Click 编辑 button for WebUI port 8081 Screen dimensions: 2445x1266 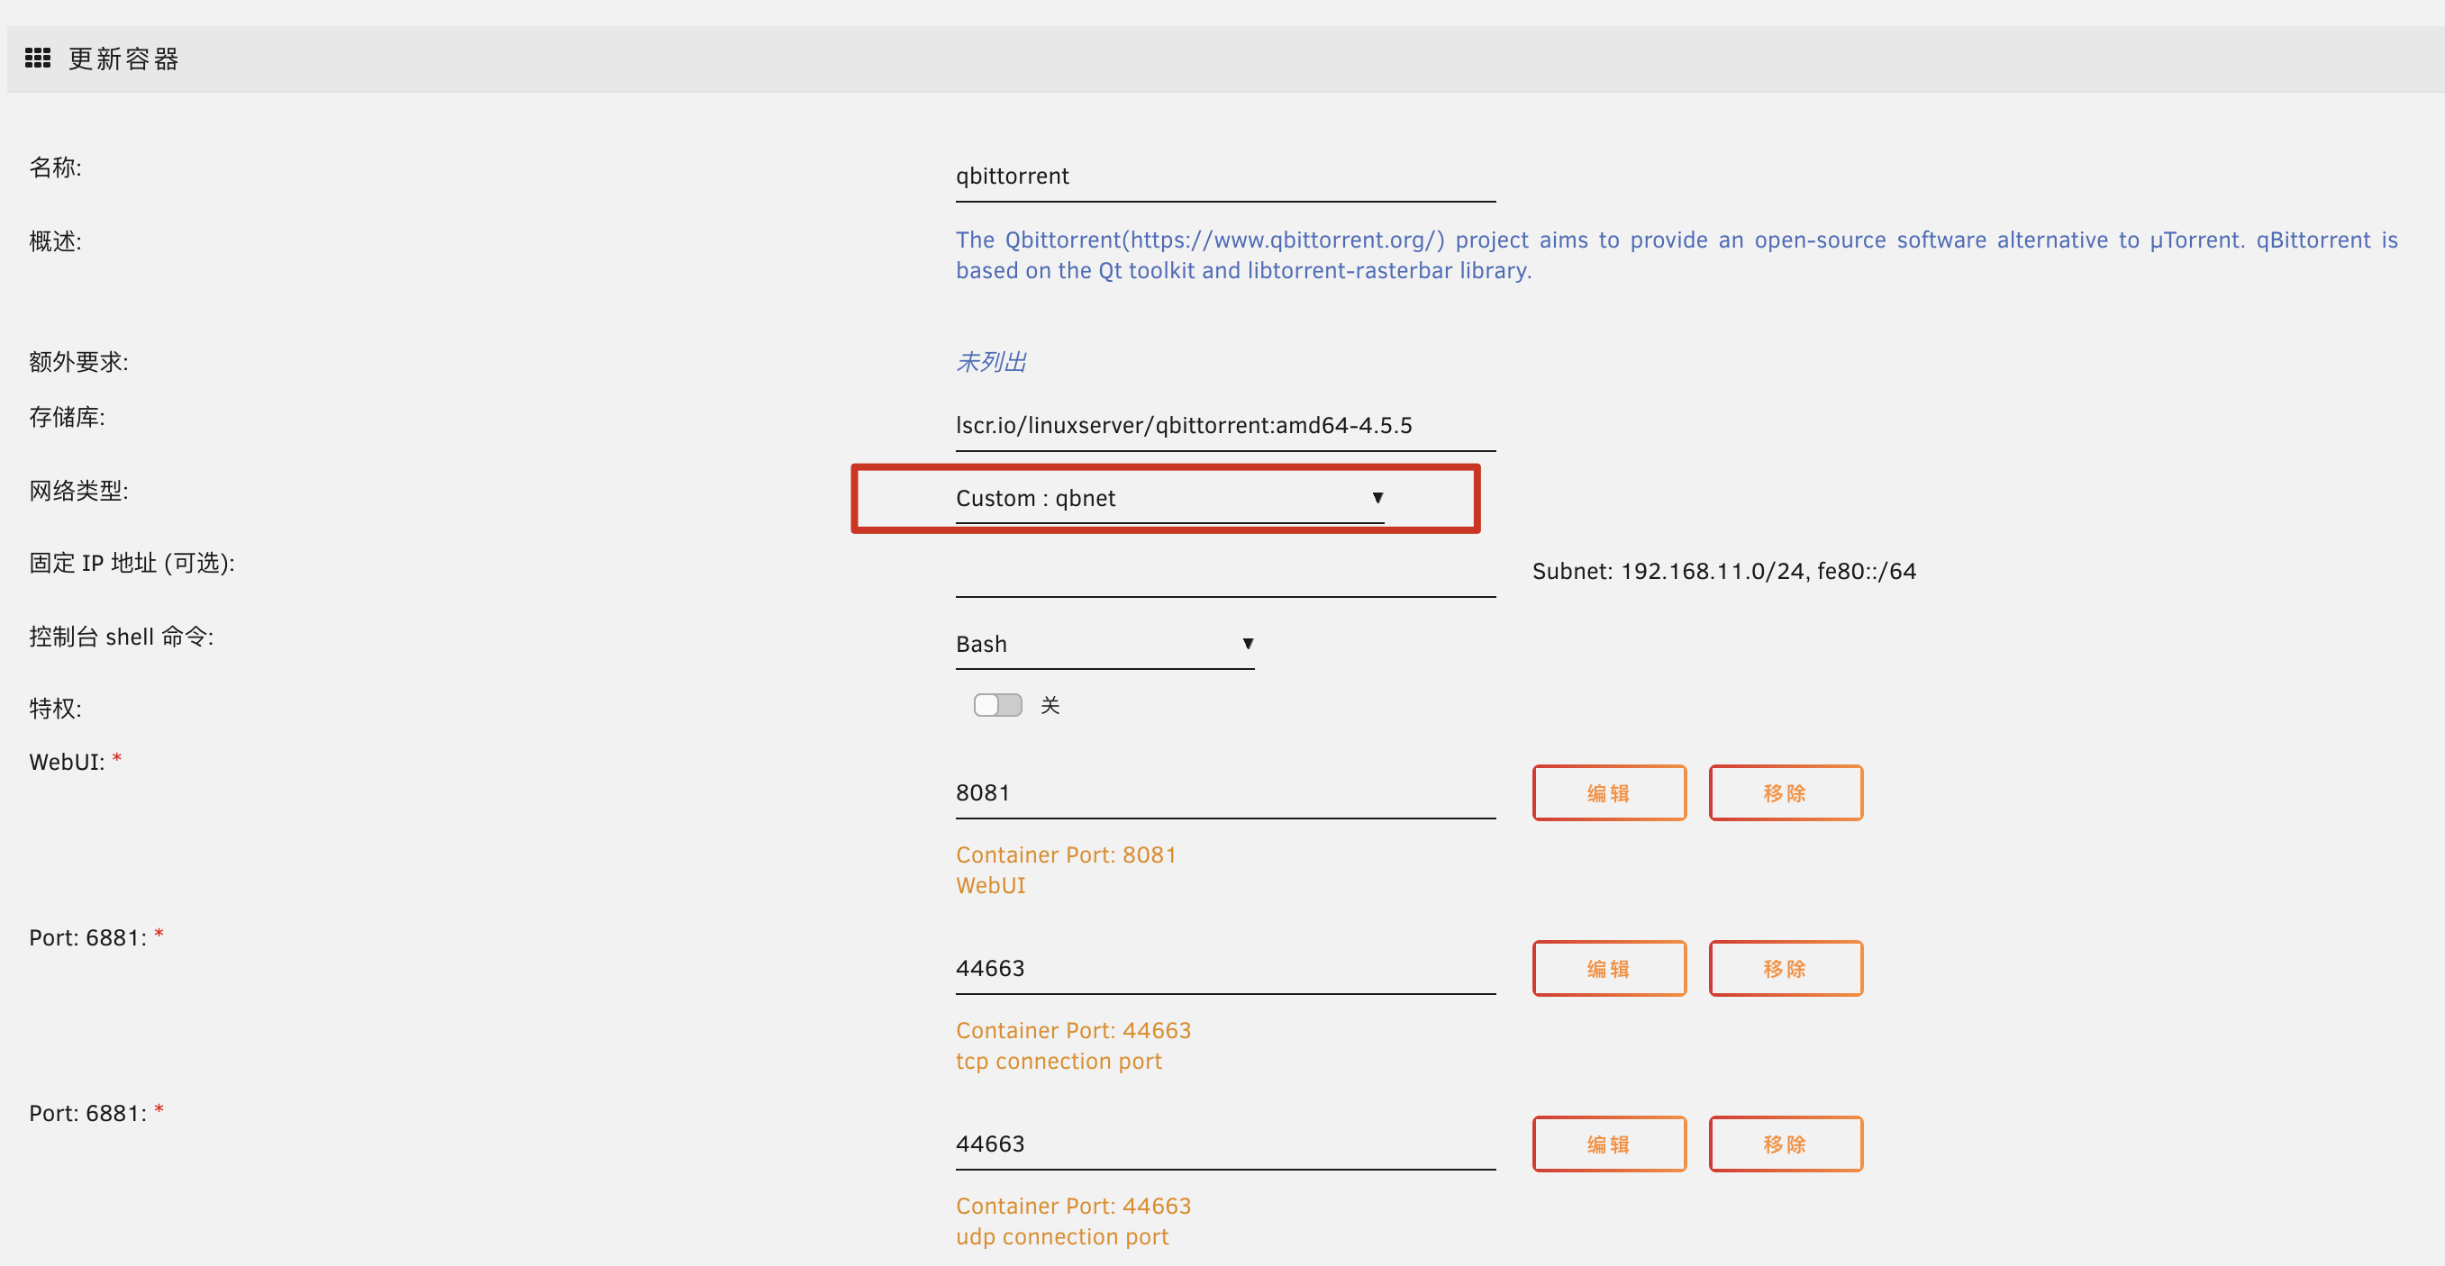coord(1608,792)
